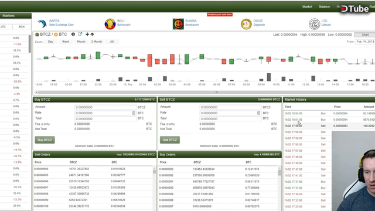Click the down arrow icon beside BTCZ / BTC

point(87,35)
